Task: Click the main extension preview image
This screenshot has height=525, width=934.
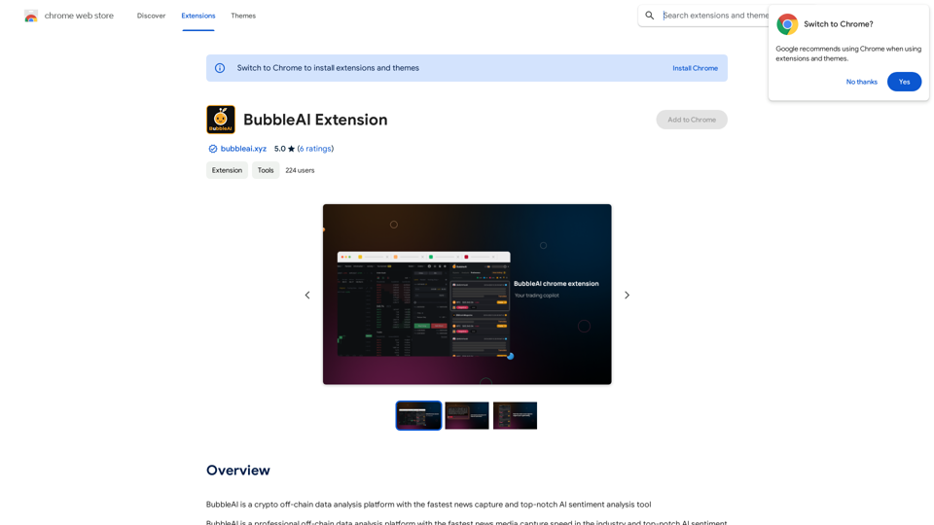Action: (x=467, y=294)
